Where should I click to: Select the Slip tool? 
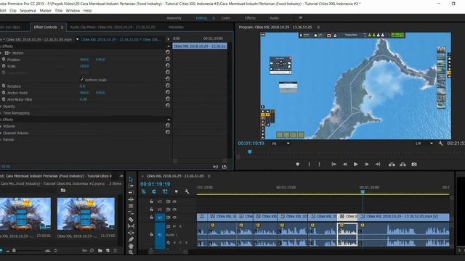point(131,226)
